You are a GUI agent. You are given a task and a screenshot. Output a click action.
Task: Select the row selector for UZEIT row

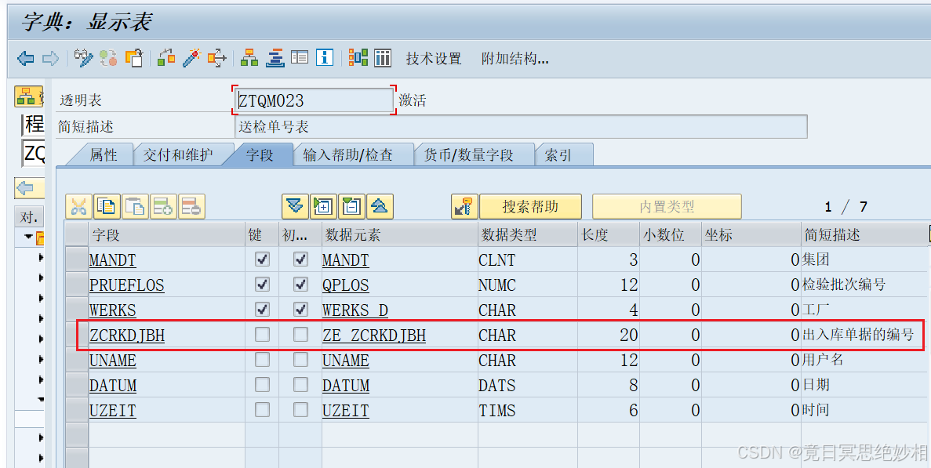coord(77,410)
